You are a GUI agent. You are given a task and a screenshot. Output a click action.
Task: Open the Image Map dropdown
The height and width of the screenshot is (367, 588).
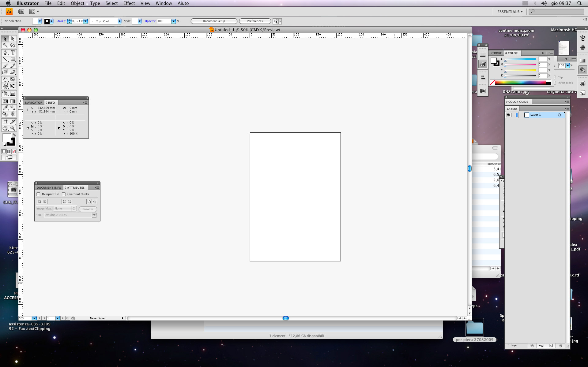(x=65, y=209)
